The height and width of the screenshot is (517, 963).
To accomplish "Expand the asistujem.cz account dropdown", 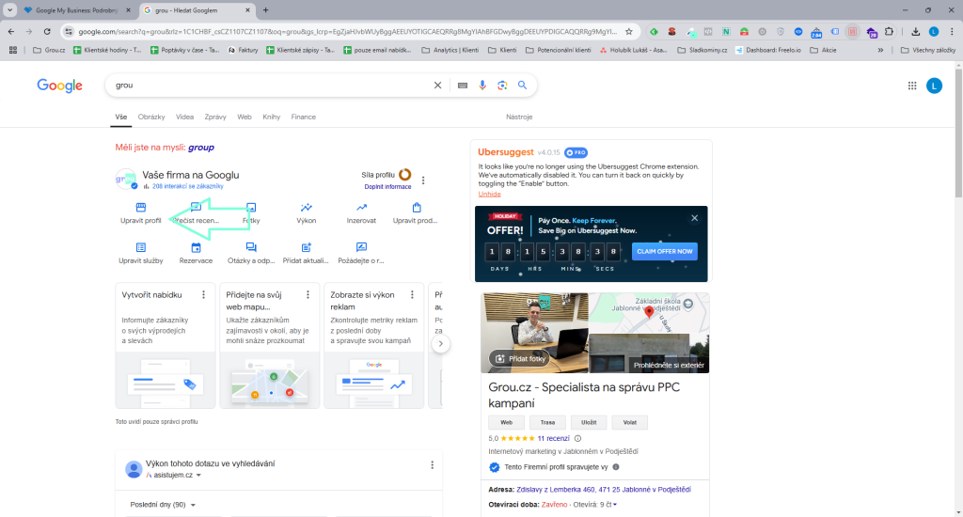I will click(198, 476).
